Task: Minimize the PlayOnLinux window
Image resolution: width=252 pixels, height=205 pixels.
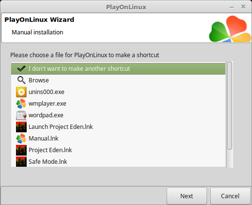Action: click(232, 7)
